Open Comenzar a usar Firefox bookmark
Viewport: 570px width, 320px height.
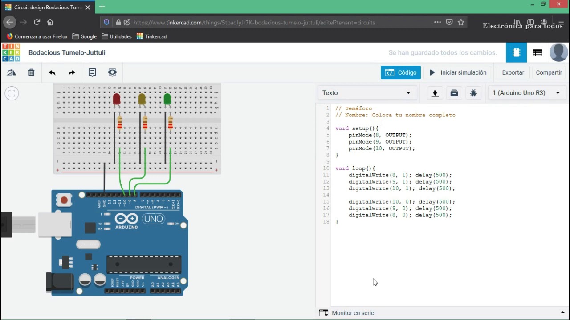[37, 36]
